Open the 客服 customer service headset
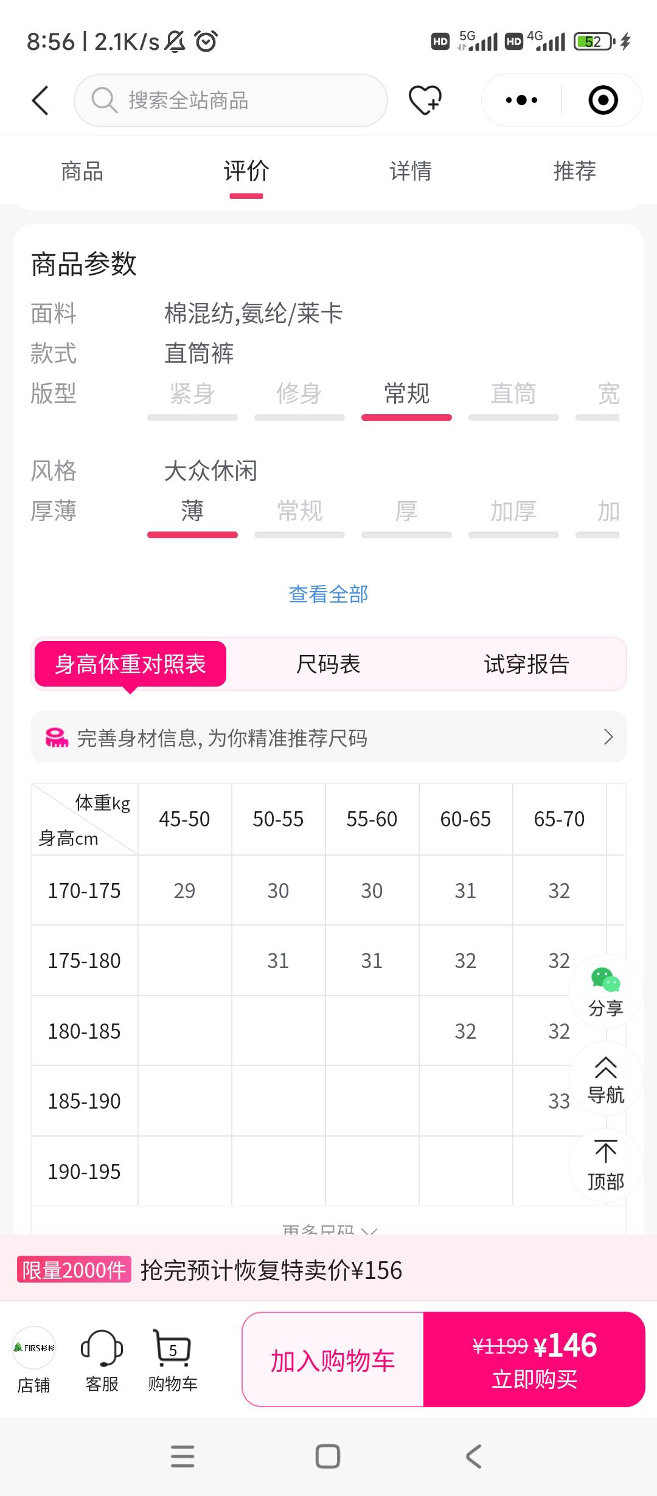Screen dimensions: 657x1496 (102, 1360)
